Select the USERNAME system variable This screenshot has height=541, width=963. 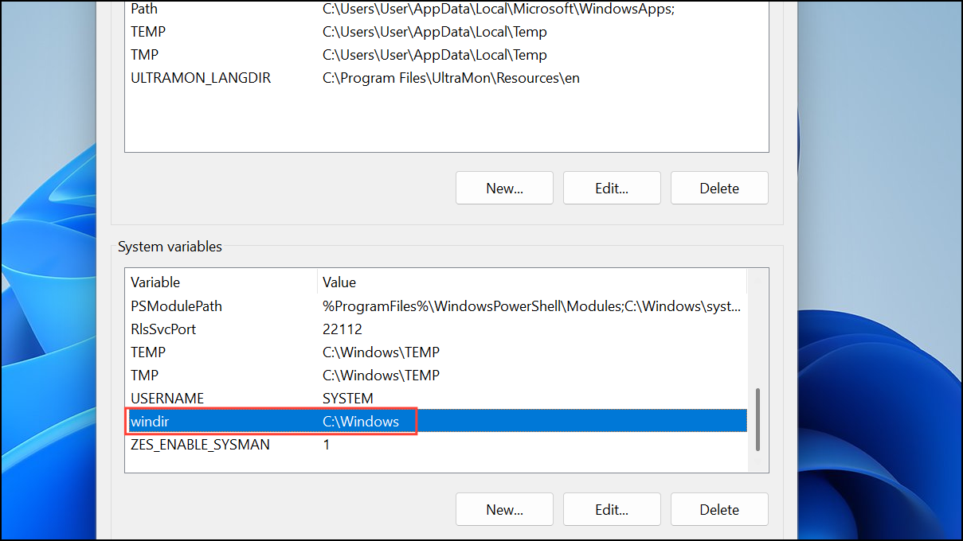tap(436, 399)
